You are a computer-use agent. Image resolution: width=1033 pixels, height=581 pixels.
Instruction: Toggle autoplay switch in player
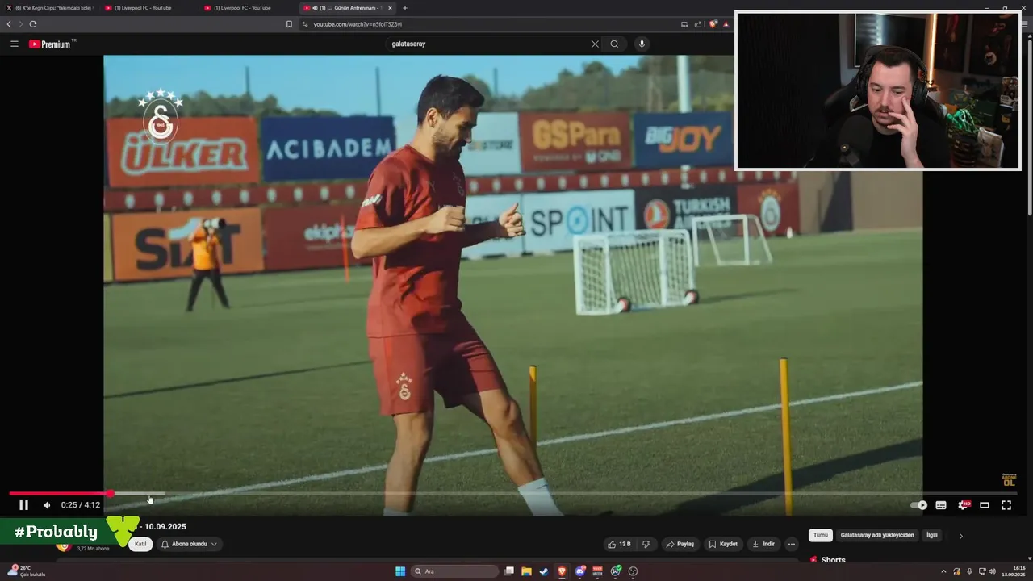click(x=919, y=505)
